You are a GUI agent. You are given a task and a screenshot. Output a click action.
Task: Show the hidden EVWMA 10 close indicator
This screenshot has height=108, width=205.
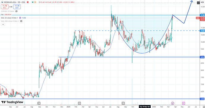pos(16,11)
